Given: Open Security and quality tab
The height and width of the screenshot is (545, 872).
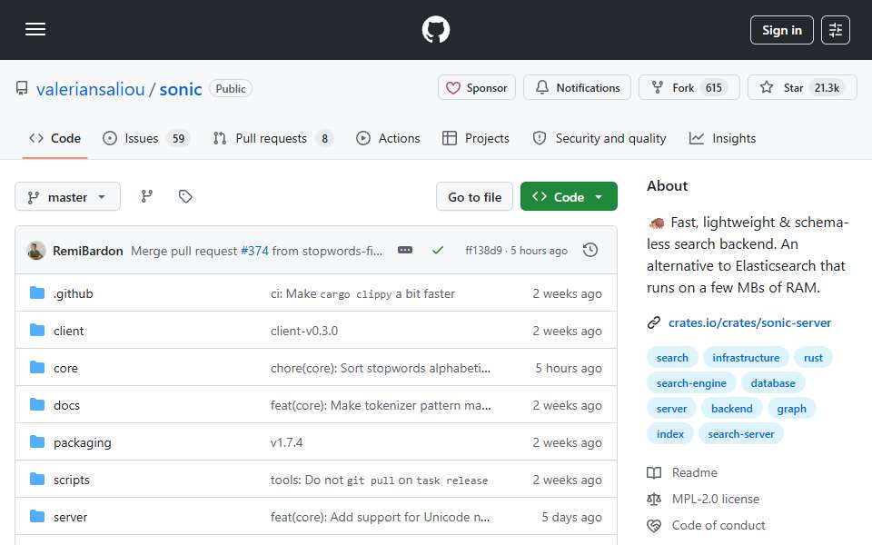Looking at the screenshot, I should point(599,138).
